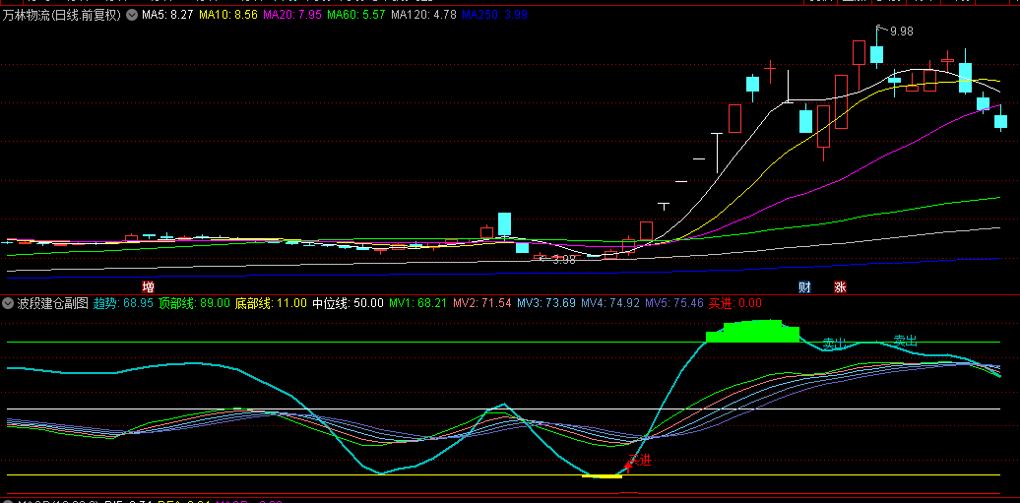Click the first 卖出 sell signal label
The height and width of the screenshot is (503, 1020).
(x=834, y=343)
